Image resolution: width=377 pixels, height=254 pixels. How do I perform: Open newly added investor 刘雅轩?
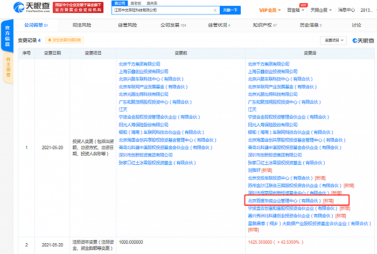pyautogui.click(x=254, y=170)
